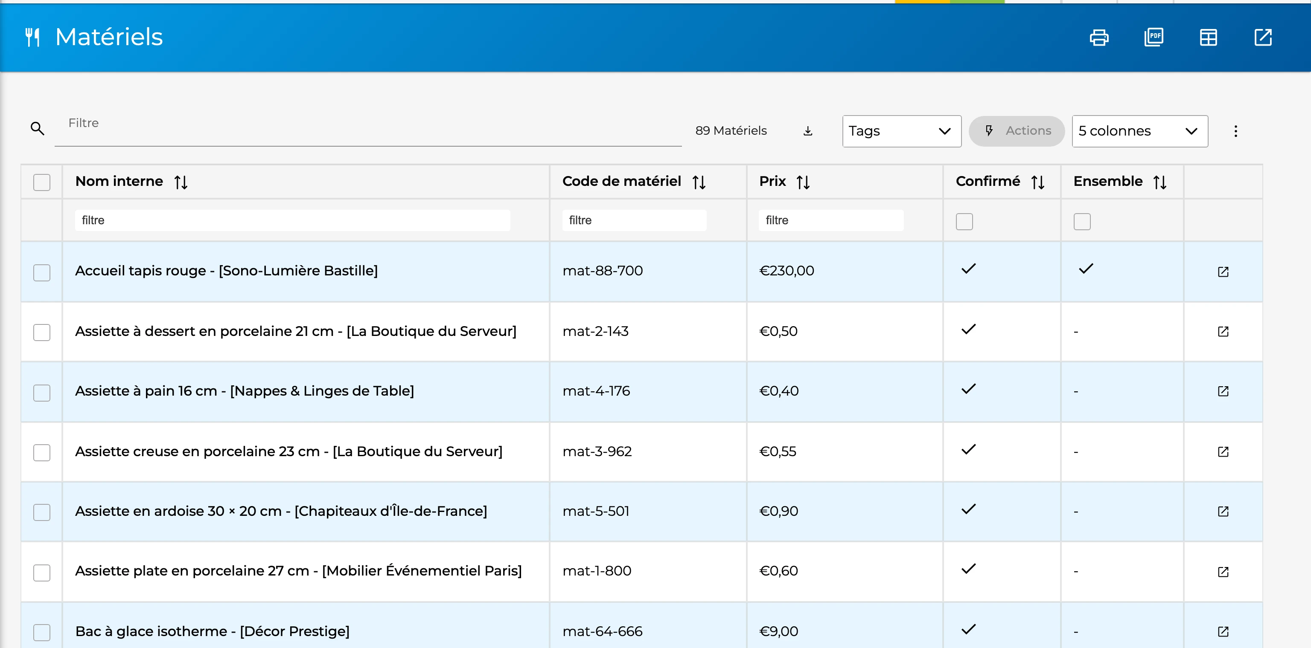Screen dimensions: 1311x648
Task: Check the Assiette en ardoise row checkbox
Action: point(42,512)
